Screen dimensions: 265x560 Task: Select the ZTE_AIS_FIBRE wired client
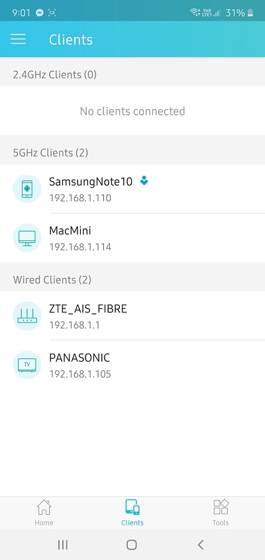132,316
